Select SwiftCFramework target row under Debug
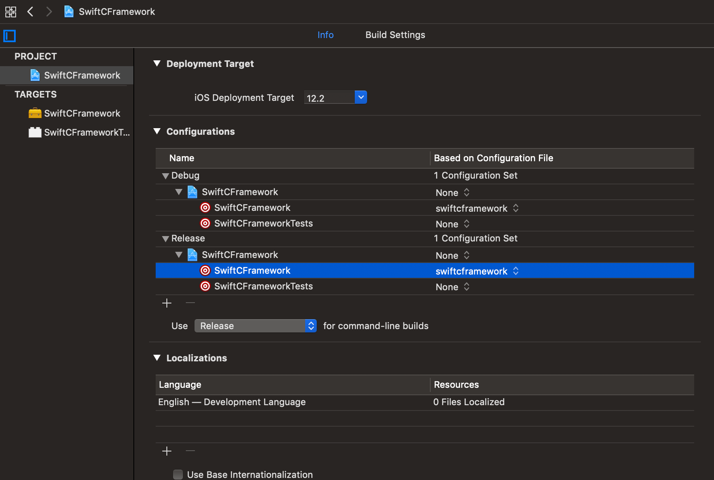The image size is (714, 480). (x=425, y=208)
